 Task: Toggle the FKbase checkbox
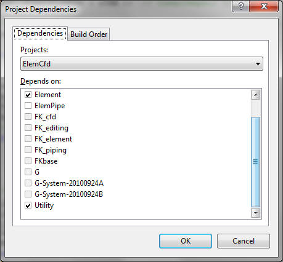click(x=28, y=161)
